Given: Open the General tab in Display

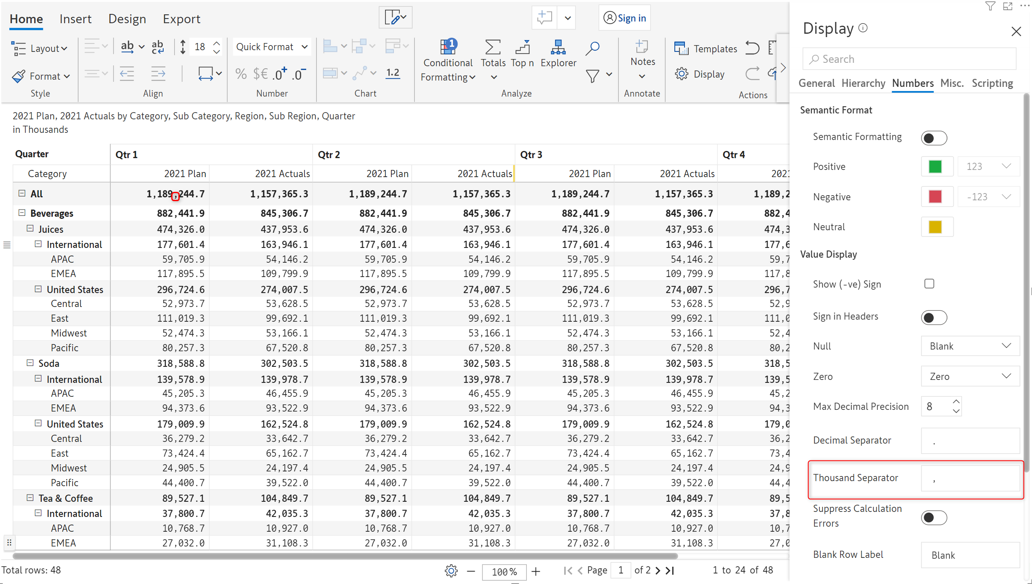Looking at the screenshot, I should point(816,83).
